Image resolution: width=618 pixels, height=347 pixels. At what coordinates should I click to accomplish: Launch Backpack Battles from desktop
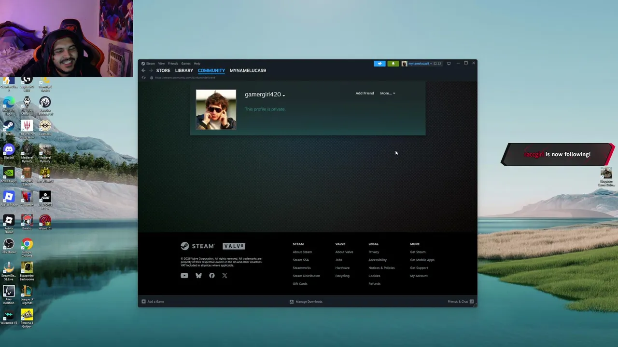pyautogui.click(x=27, y=176)
